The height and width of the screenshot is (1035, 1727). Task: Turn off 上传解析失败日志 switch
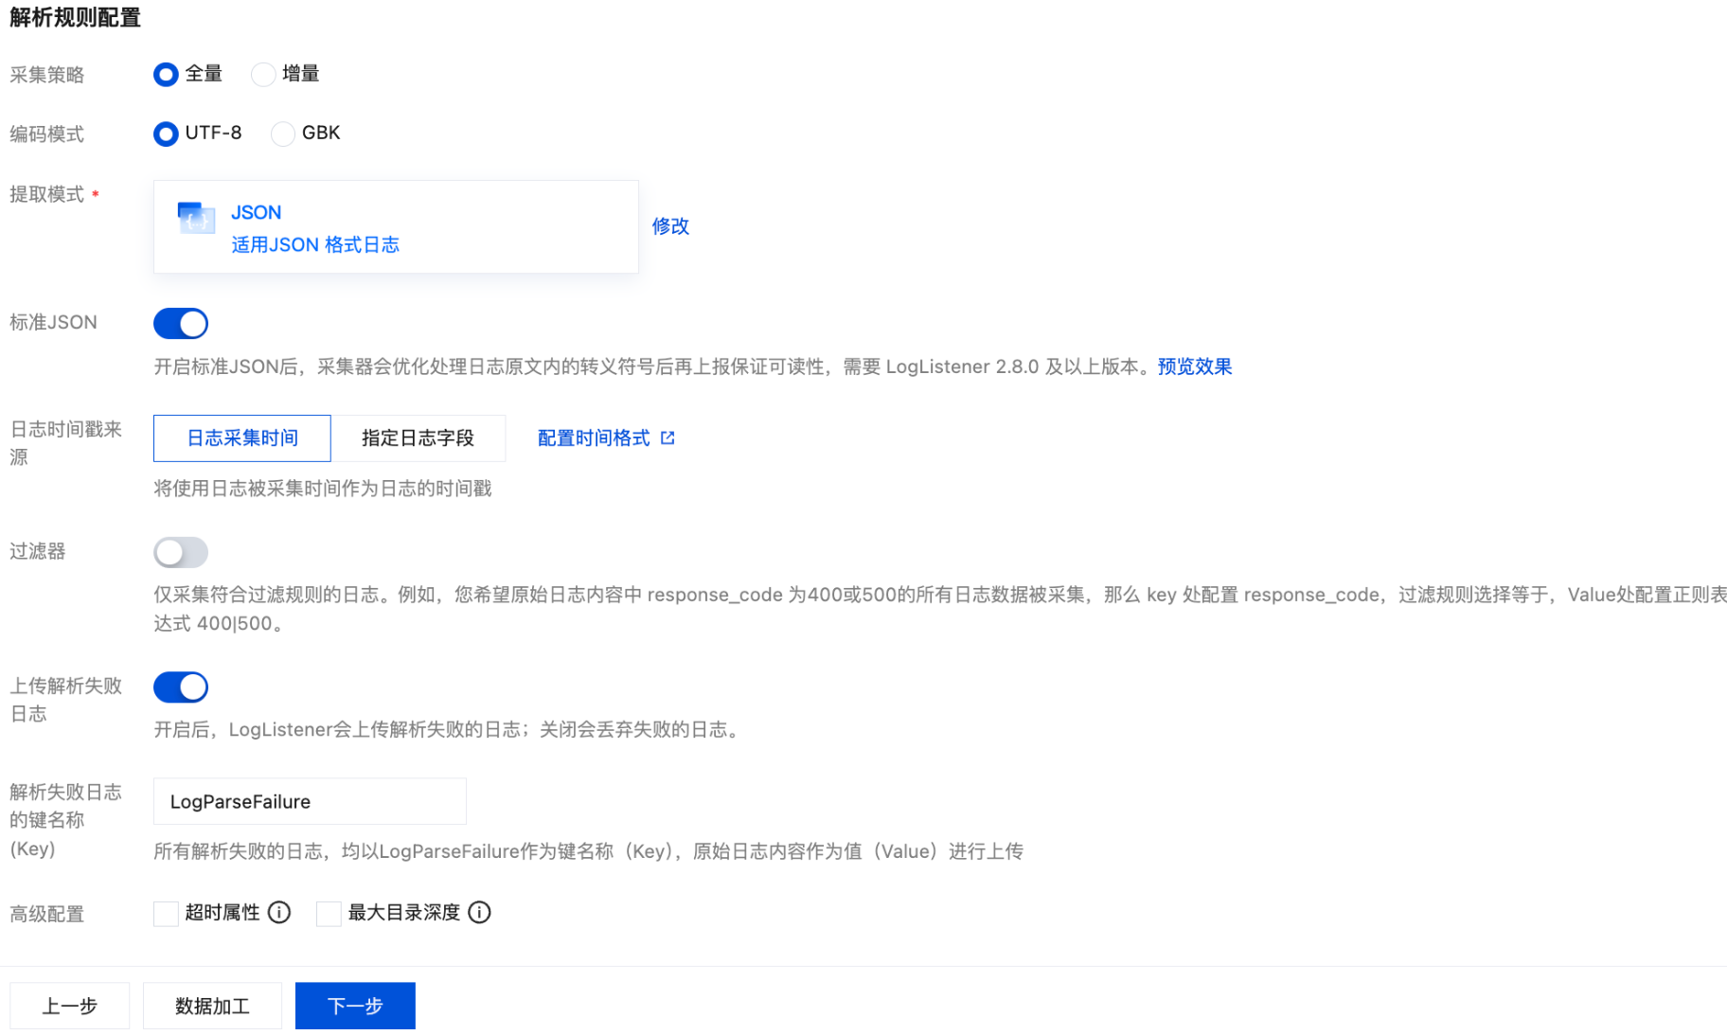tap(181, 687)
